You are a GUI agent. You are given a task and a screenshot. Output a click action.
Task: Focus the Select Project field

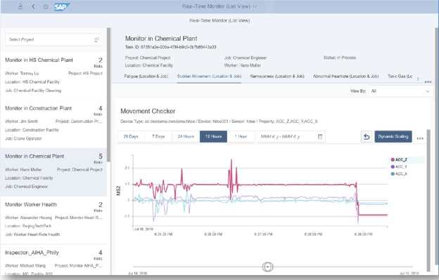(53, 39)
